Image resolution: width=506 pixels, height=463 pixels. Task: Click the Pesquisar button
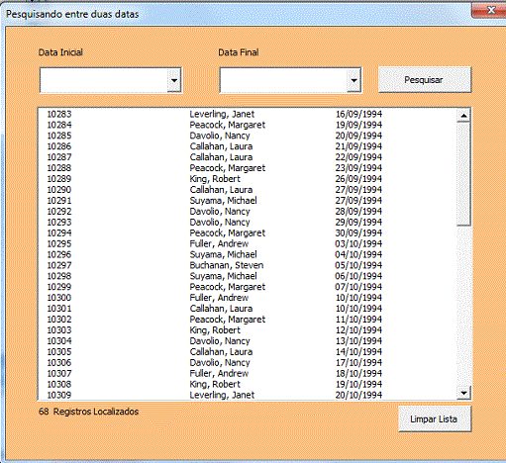point(425,80)
